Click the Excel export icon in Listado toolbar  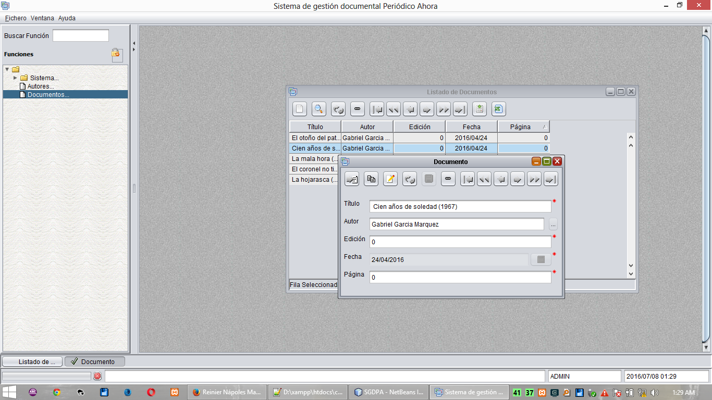[498, 109]
